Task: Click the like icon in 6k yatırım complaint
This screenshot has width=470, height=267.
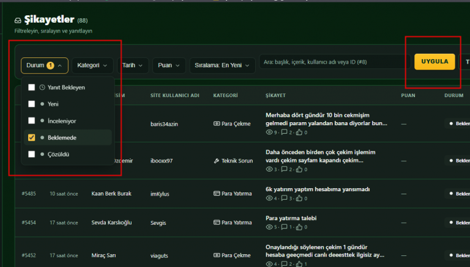Action: (299, 198)
